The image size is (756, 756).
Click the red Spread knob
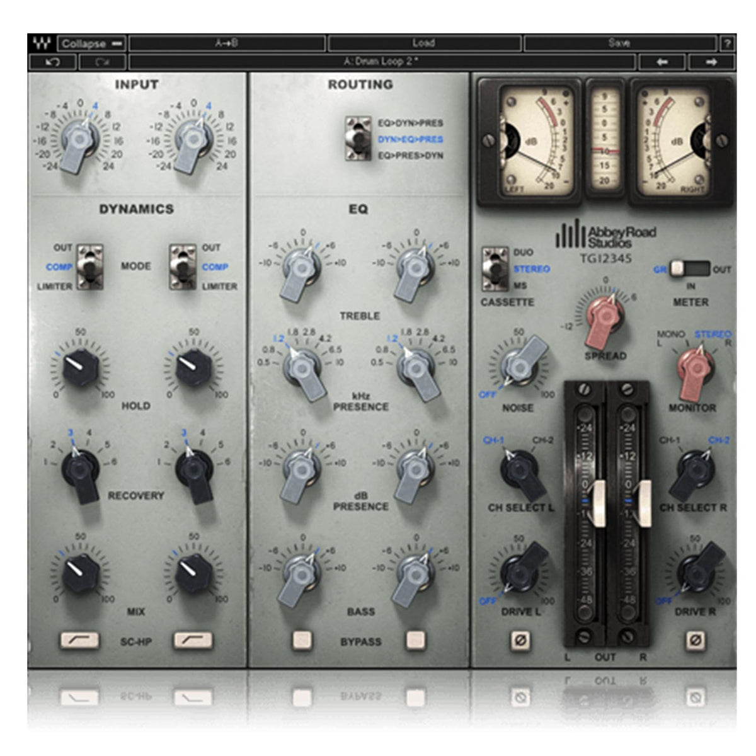click(x=605, y=320)
